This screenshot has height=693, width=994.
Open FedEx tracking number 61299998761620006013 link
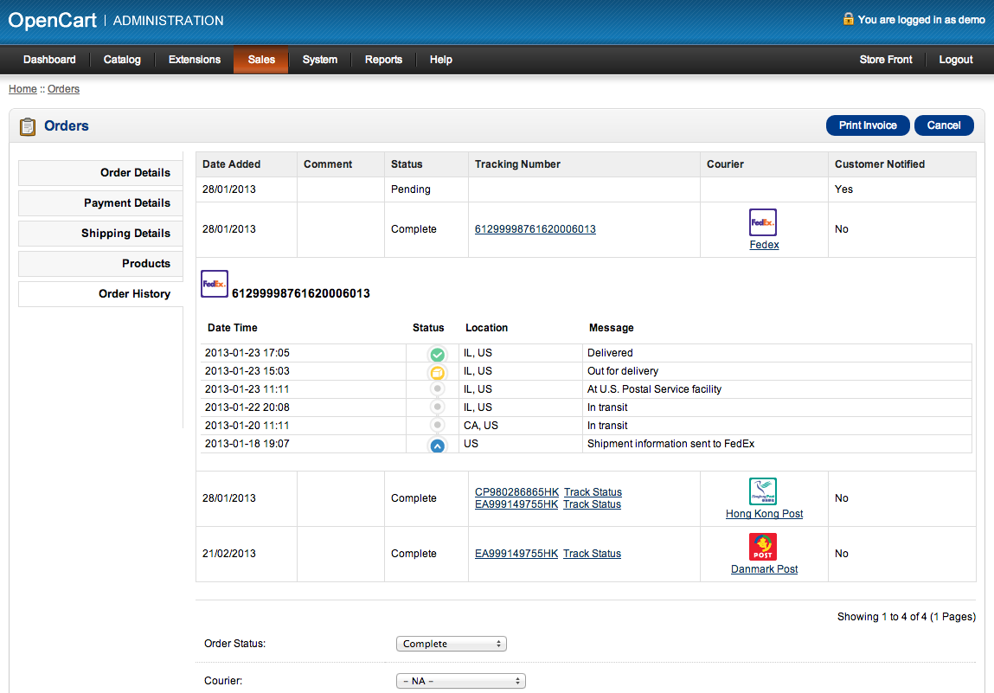click(535, 229)
